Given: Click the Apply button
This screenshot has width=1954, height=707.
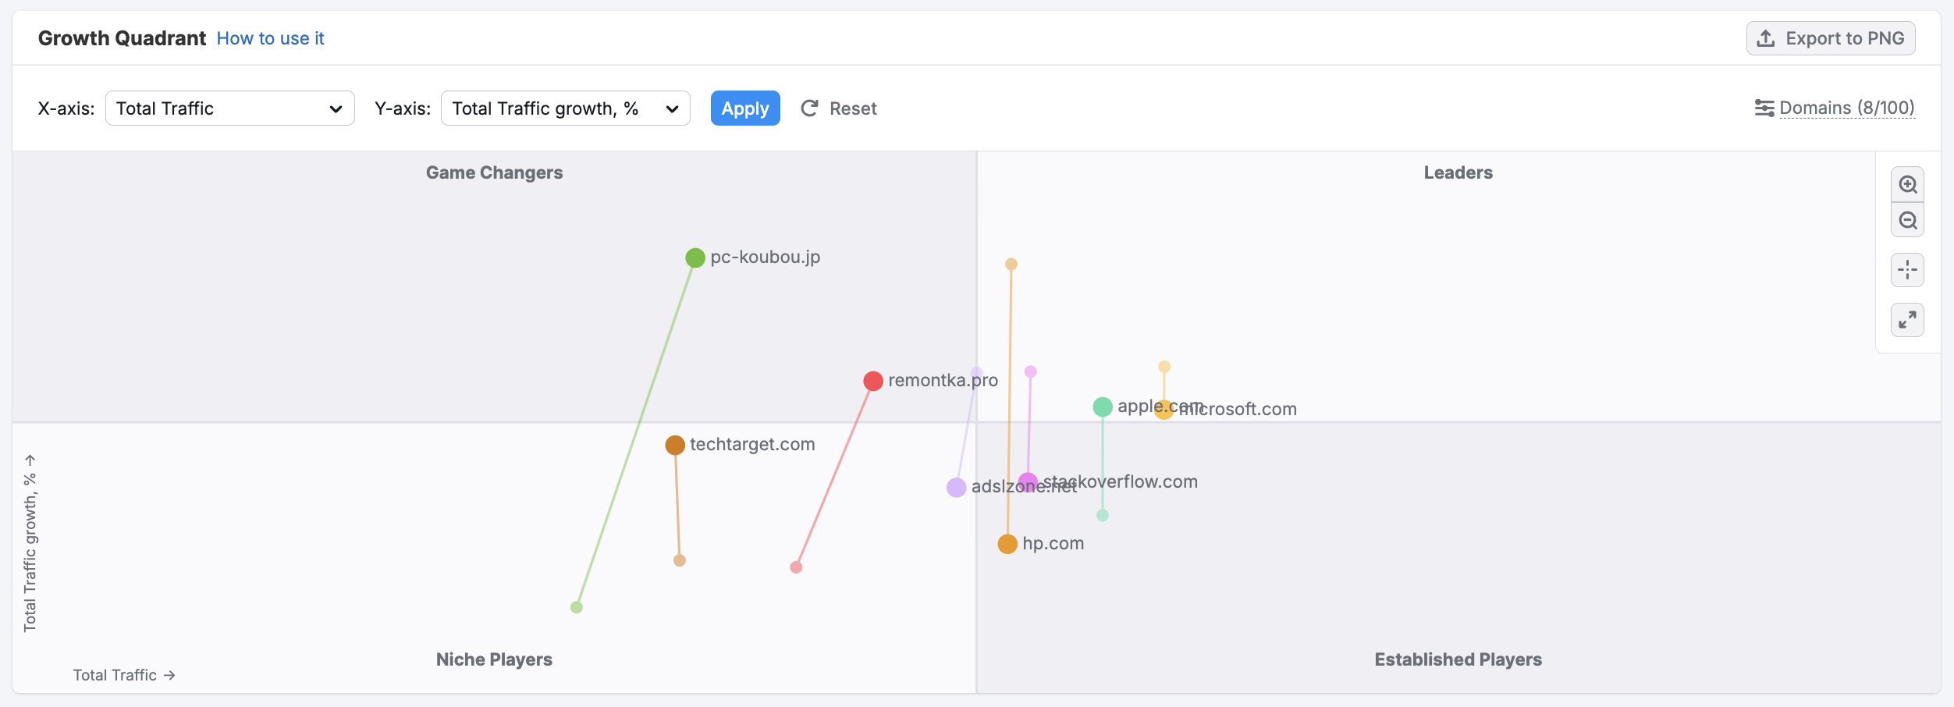Looking at the screenshot, I should pyautogui.click(x=745, y=108).
